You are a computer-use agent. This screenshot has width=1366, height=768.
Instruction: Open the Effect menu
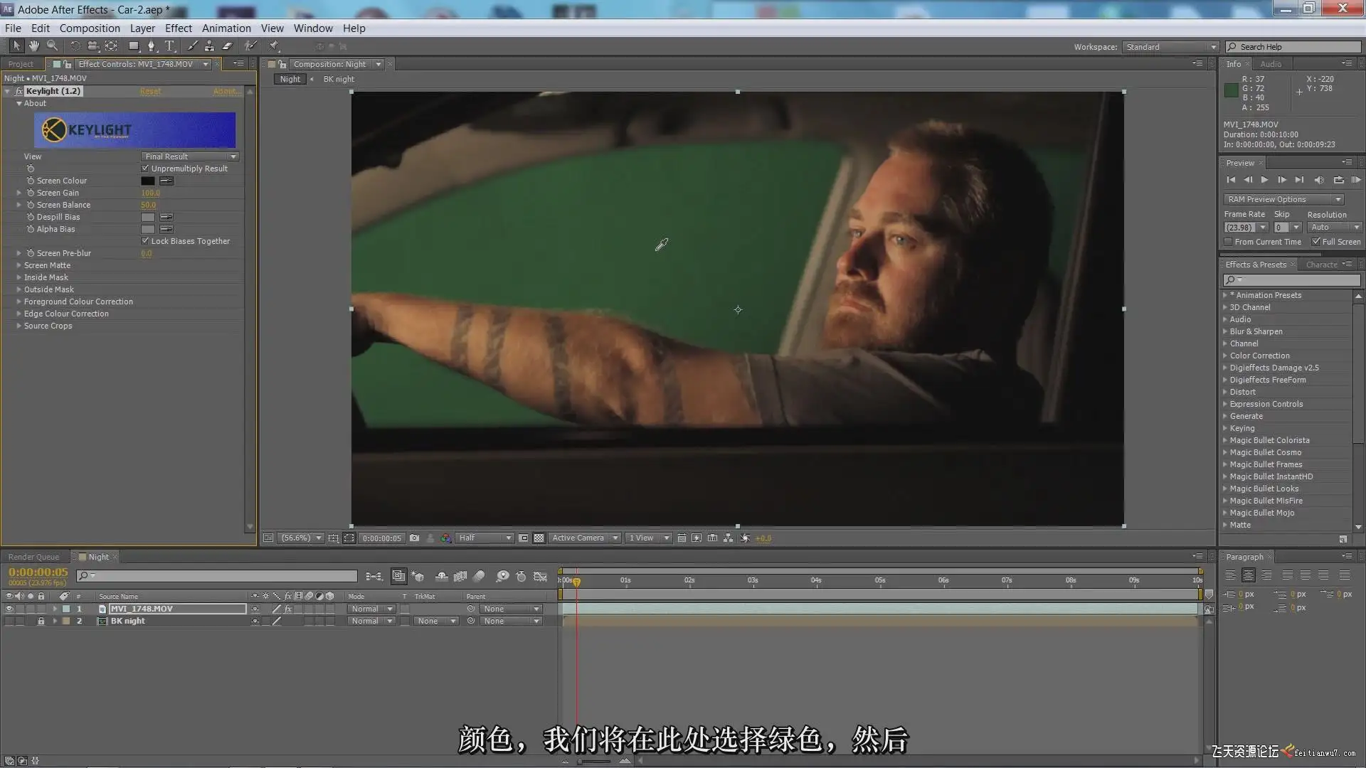[x=179, y=28]
